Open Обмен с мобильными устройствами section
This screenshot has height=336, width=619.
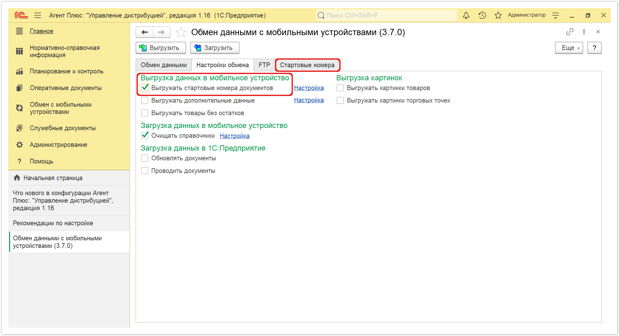(x=61, y=108)
